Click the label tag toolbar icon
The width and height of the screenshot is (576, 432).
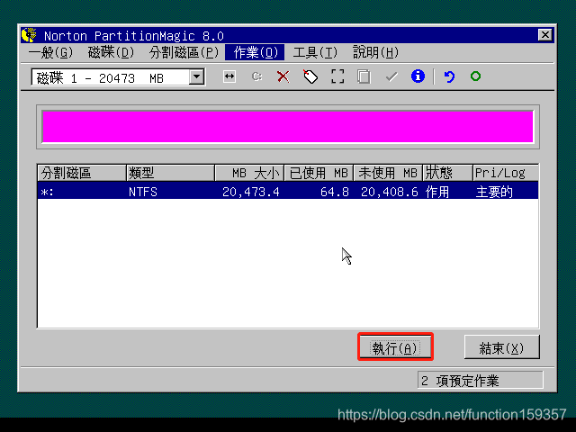(310, 76)
